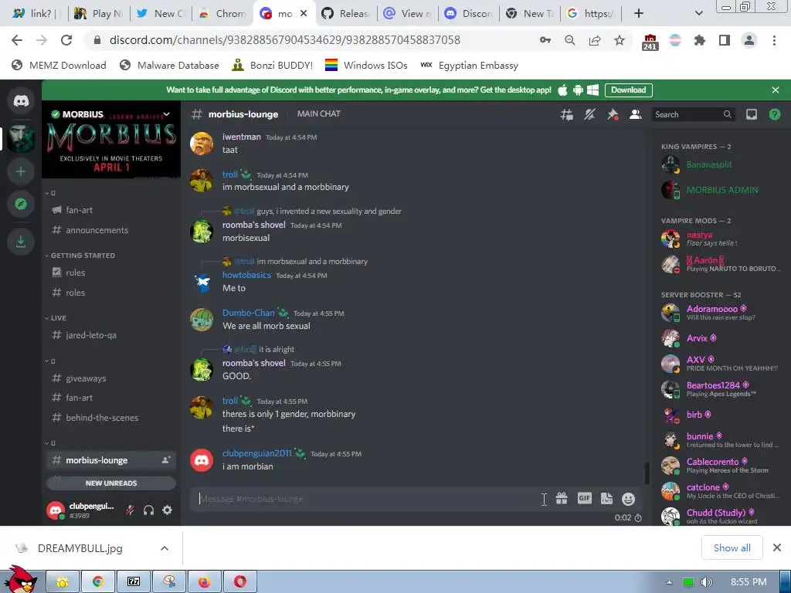
Task: Open notification settings bell icon in header
Action: [x=589, y=114]
